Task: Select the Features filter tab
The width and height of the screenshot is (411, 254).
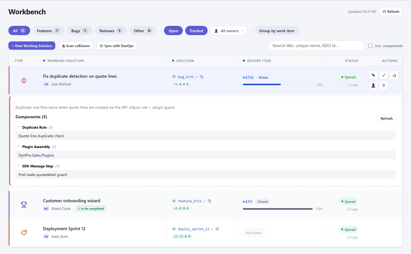Action: coord(49,31)
